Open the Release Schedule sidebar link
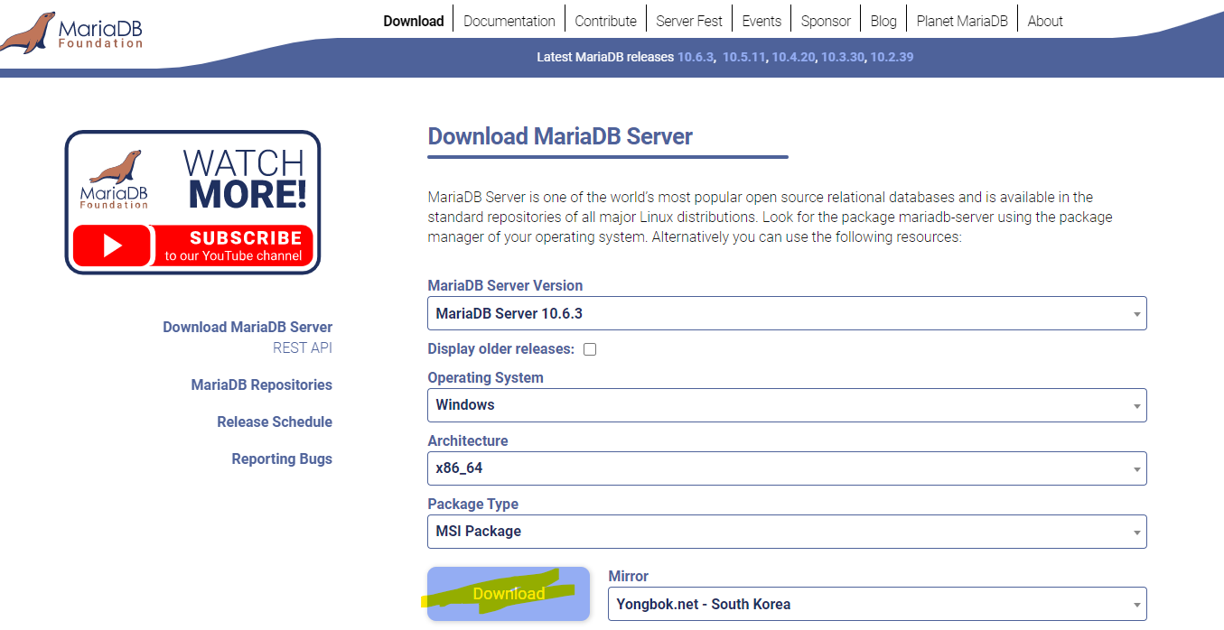Screen dimensions: 1224x630 point(275,422)
